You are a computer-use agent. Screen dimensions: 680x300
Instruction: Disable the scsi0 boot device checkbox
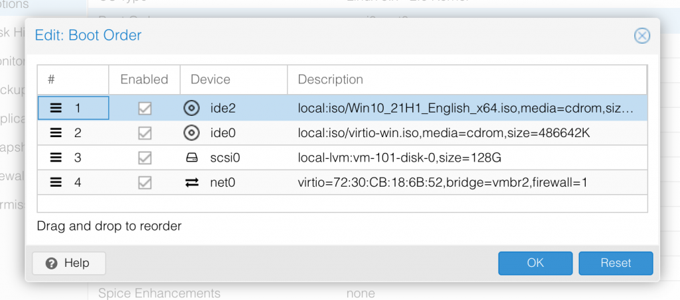(145, 158)
